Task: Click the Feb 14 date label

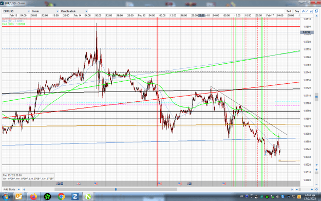Action: point(78,15)
